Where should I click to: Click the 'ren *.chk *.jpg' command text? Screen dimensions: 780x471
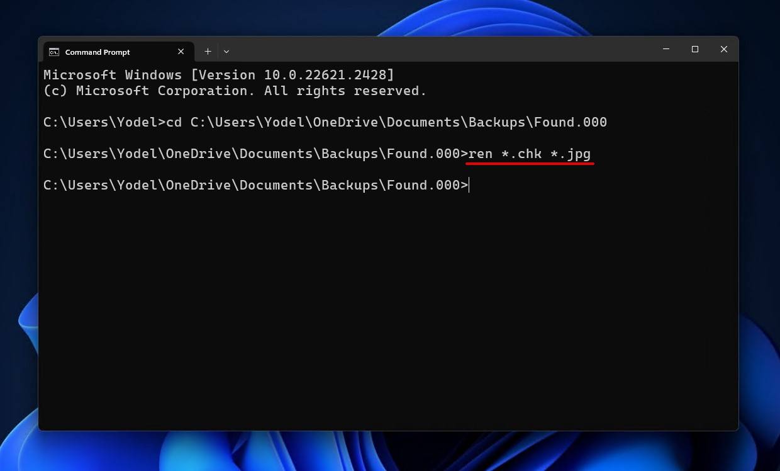point(530,154)
